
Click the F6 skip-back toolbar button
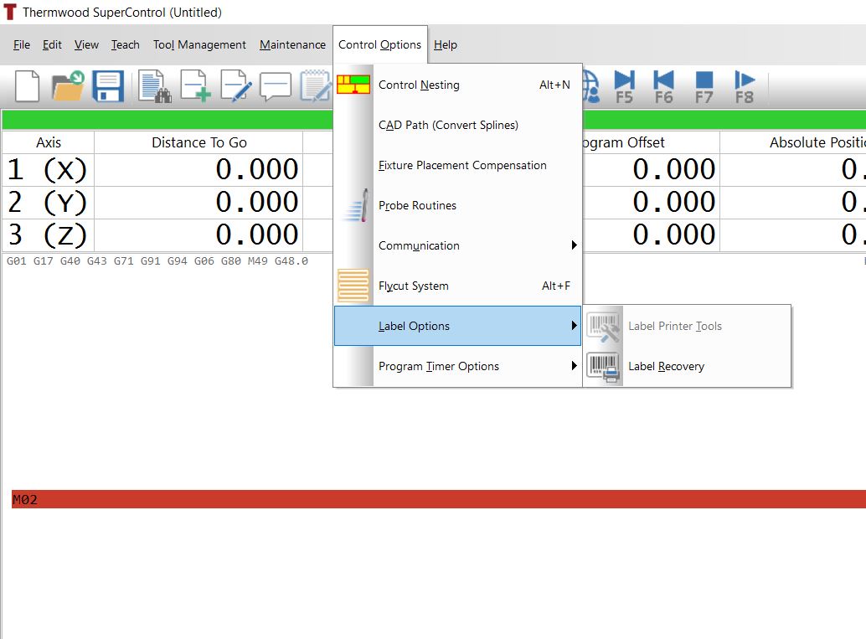(664, 87)
